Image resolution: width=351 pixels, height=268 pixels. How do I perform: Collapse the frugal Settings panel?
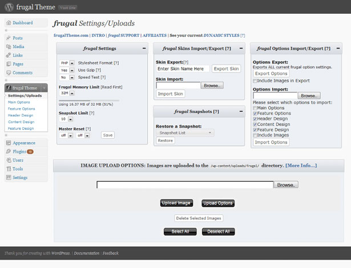click(x=144, y=48)
